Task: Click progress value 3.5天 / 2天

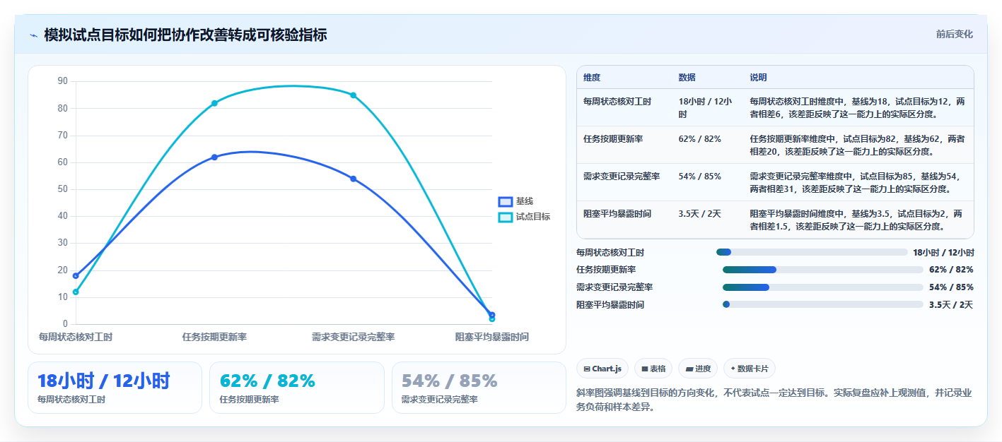Action: [x=951, y=305]
